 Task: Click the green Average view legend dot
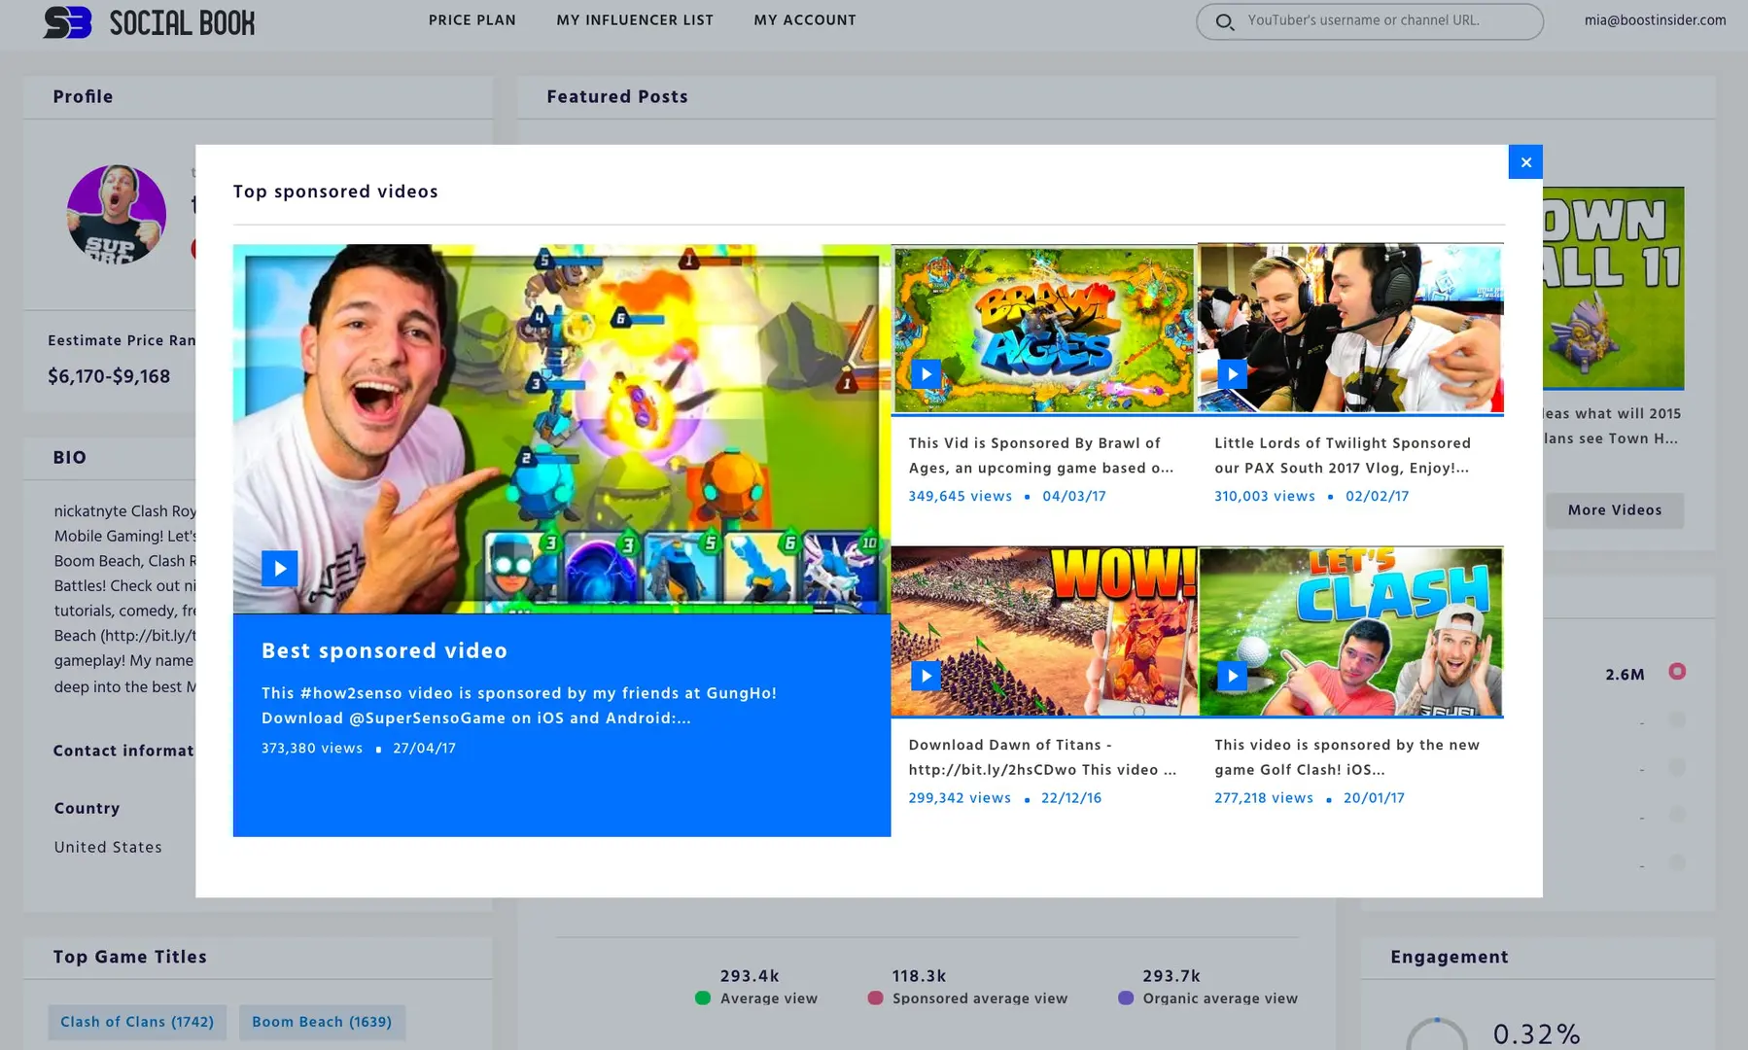click(703, 998)
